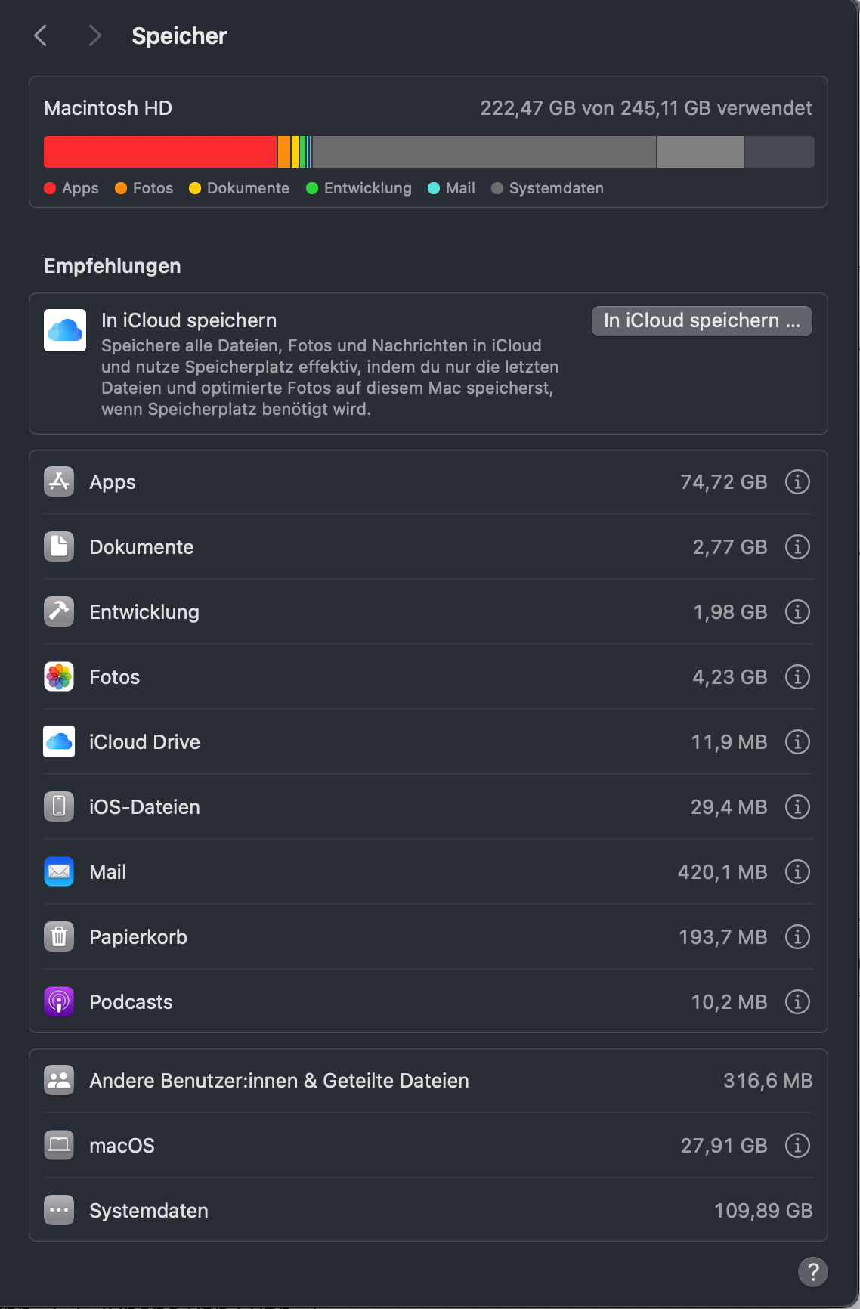Viewport: 860px width, 1309px height.
Task: Click the macOS info icon
Action: [x=797, y=1146]
